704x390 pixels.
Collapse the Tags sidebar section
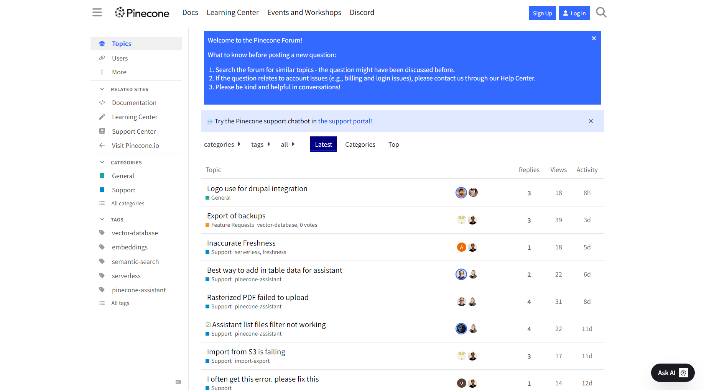[102, 220]
